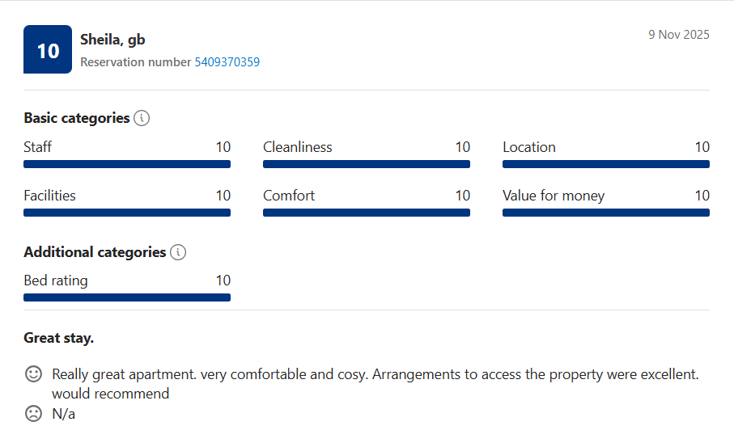Click the reviewer name Sheila, gb
The image size is (734, 426).
click(x=112, y=40)
